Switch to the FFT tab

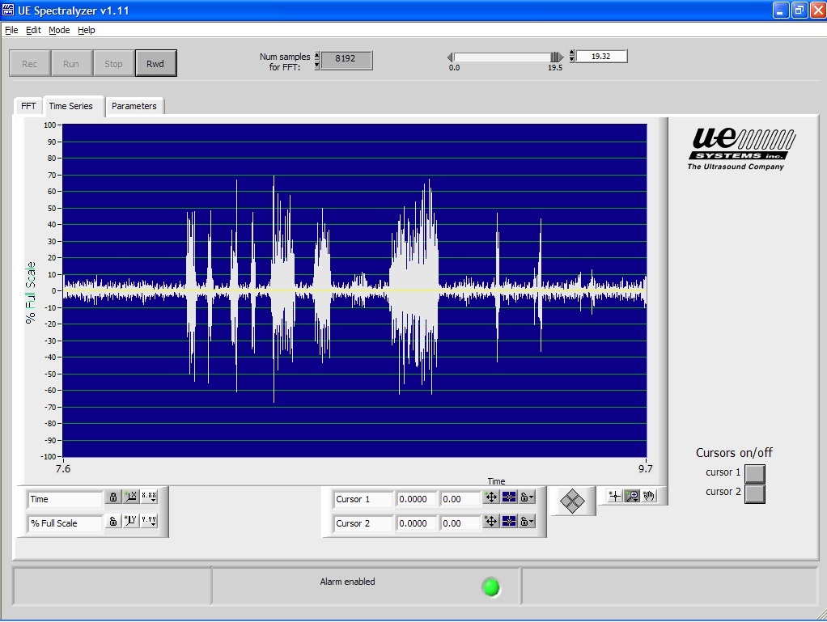[x=28, y=106]
